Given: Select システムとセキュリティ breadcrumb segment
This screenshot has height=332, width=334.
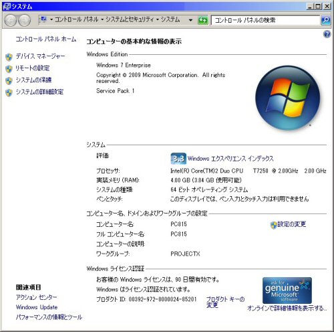Looking at the screenshot, I should (x=130, y=19).
